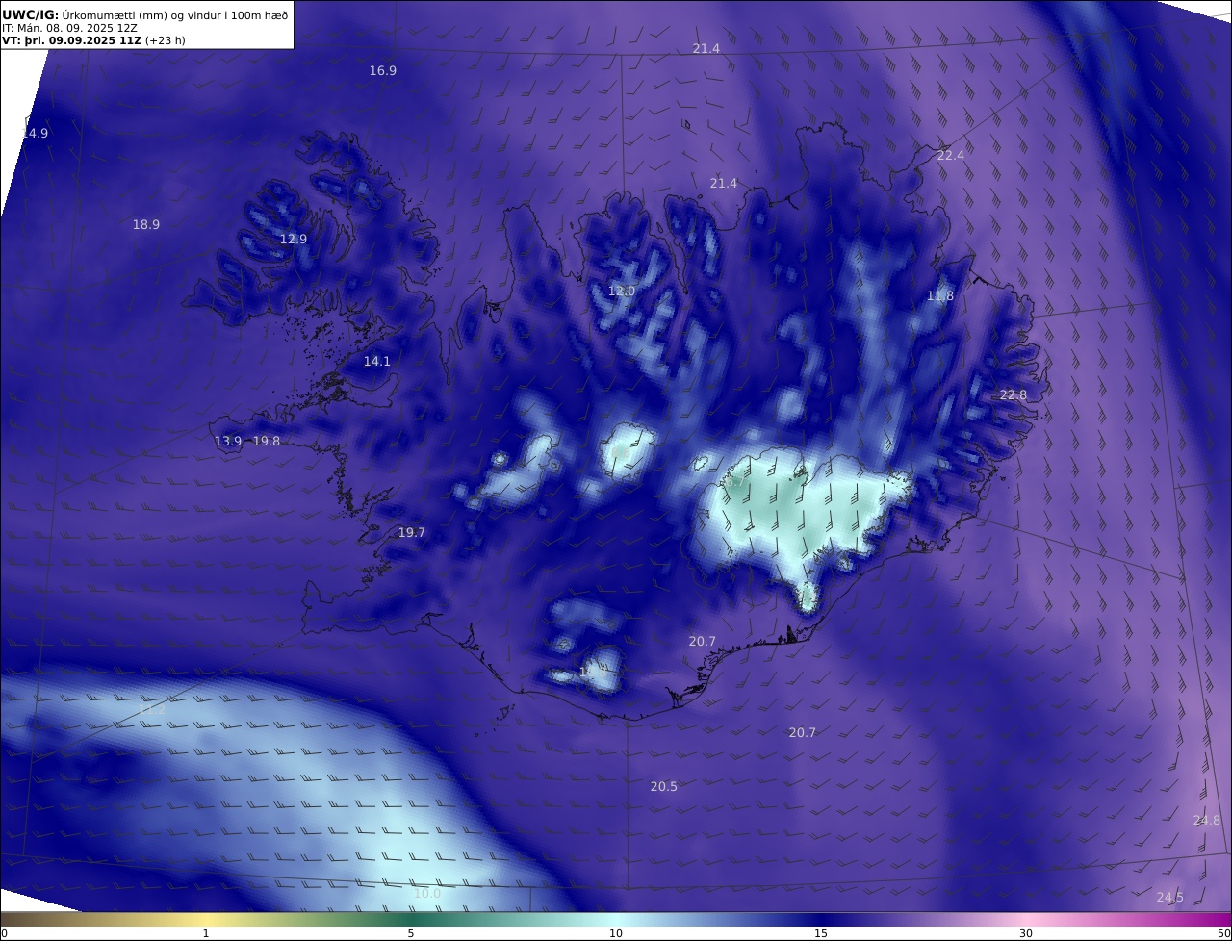The height and width of the screenshot is (941, 1232).
Task: Click the map value 22.4
Action: click(951, 155)
